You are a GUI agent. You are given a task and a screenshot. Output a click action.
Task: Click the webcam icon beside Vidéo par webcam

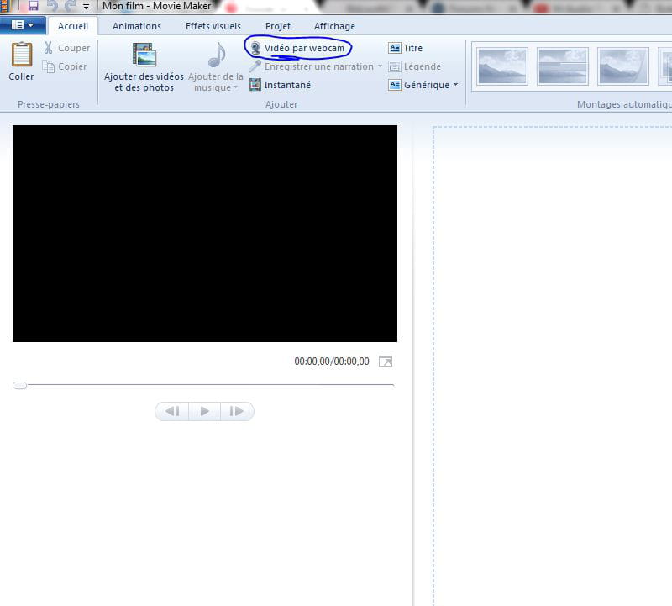pos(255,48)
